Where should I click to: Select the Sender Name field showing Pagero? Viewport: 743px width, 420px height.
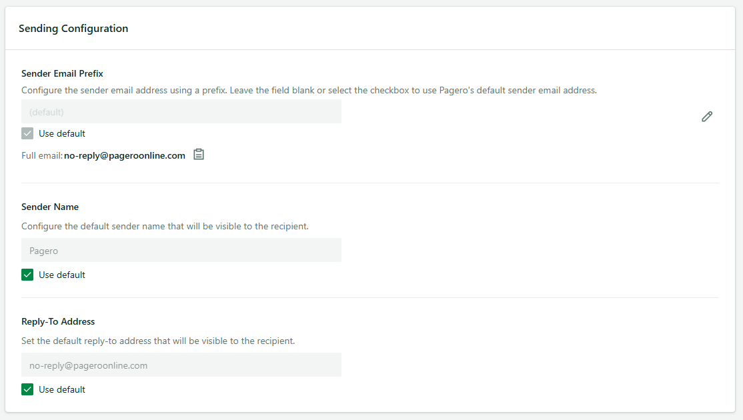(181, 250)
